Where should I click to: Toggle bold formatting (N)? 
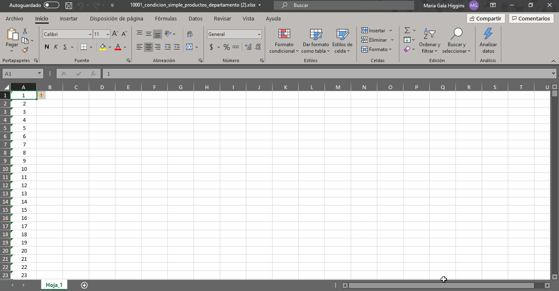click(x=47, y=47)
